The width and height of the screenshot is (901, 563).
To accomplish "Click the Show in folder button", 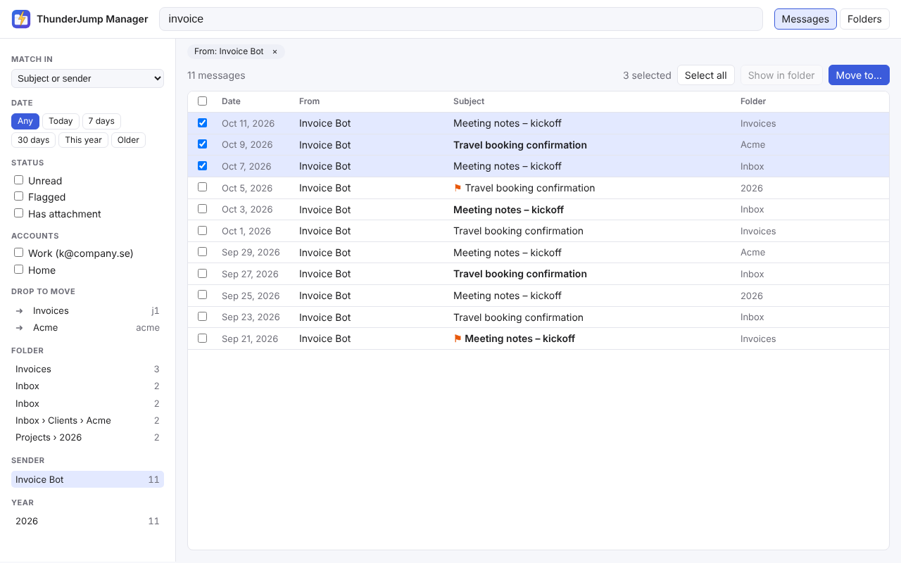I will (x=781, y=75).
